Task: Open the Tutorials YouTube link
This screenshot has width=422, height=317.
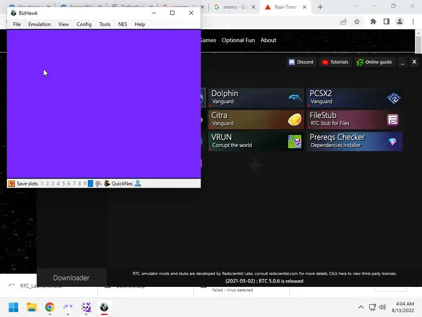Action: pyautogui.click(x=335, y=62)
